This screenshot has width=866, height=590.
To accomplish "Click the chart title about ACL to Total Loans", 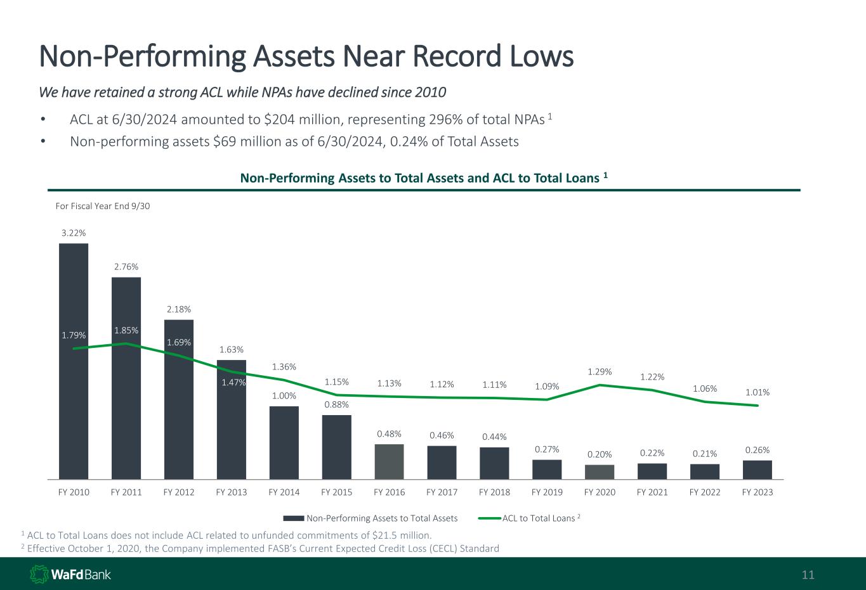I will (x=424, y=178).
